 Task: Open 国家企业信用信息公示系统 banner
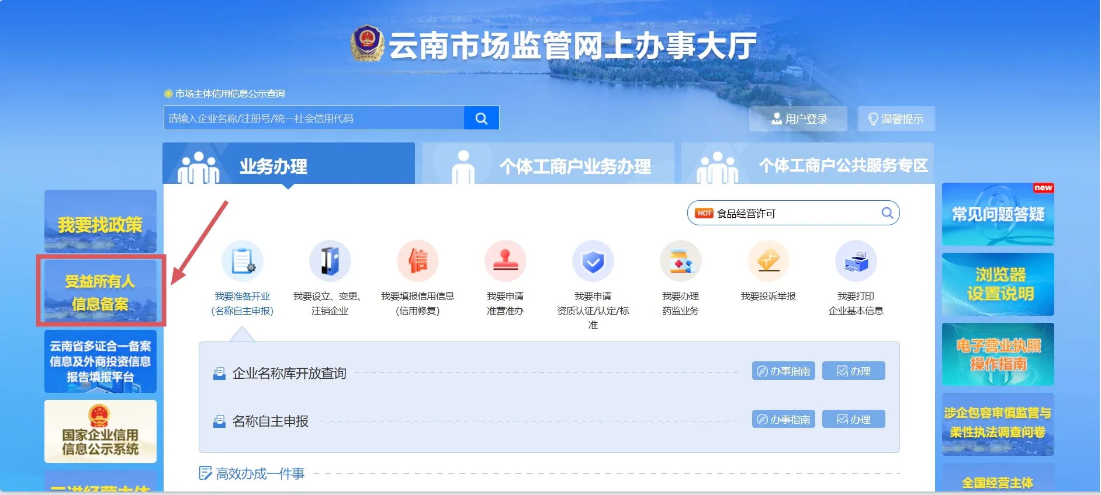101,431
